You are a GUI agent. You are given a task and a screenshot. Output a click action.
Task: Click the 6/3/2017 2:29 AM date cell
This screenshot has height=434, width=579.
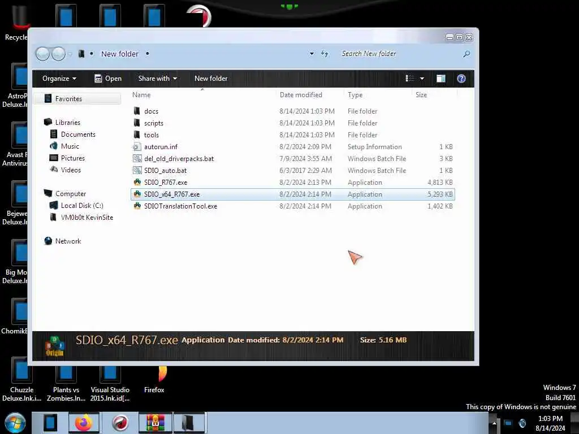(305, 171)
